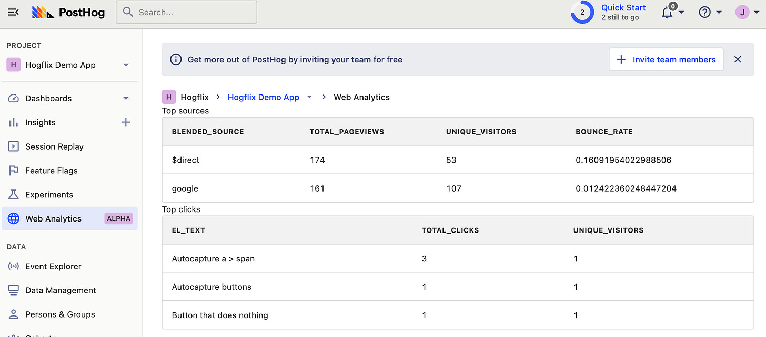
Task: Click the info icon in invite banner
Action: [x=177, y=59]
